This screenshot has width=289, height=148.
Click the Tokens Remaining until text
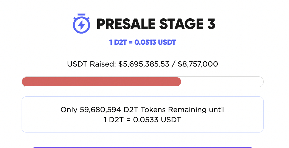click(x=183, y=110)
